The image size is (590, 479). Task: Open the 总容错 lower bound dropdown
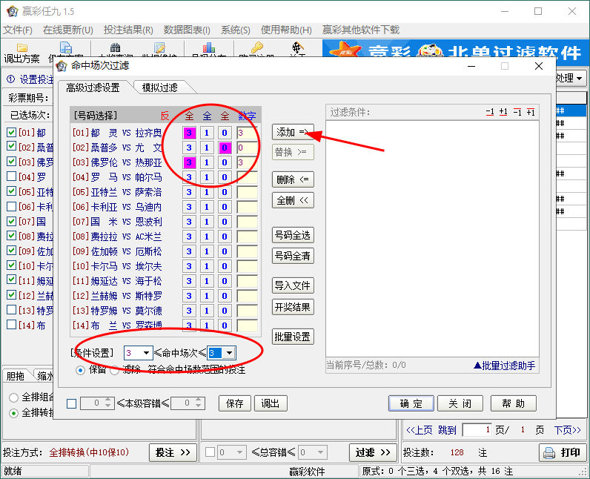point(239,452)
